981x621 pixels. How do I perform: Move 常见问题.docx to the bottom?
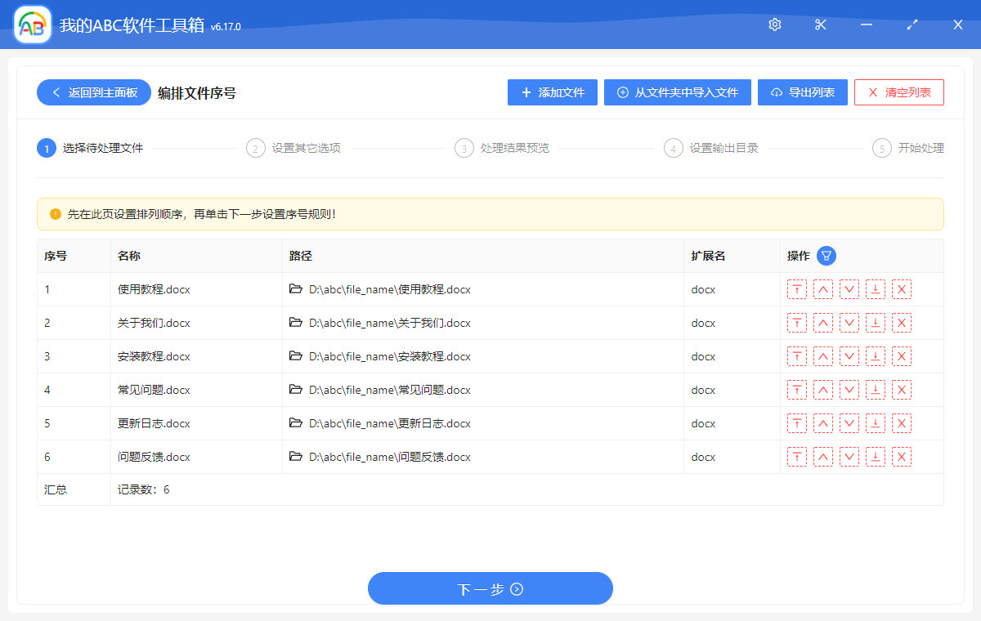[x=876, y=389]
